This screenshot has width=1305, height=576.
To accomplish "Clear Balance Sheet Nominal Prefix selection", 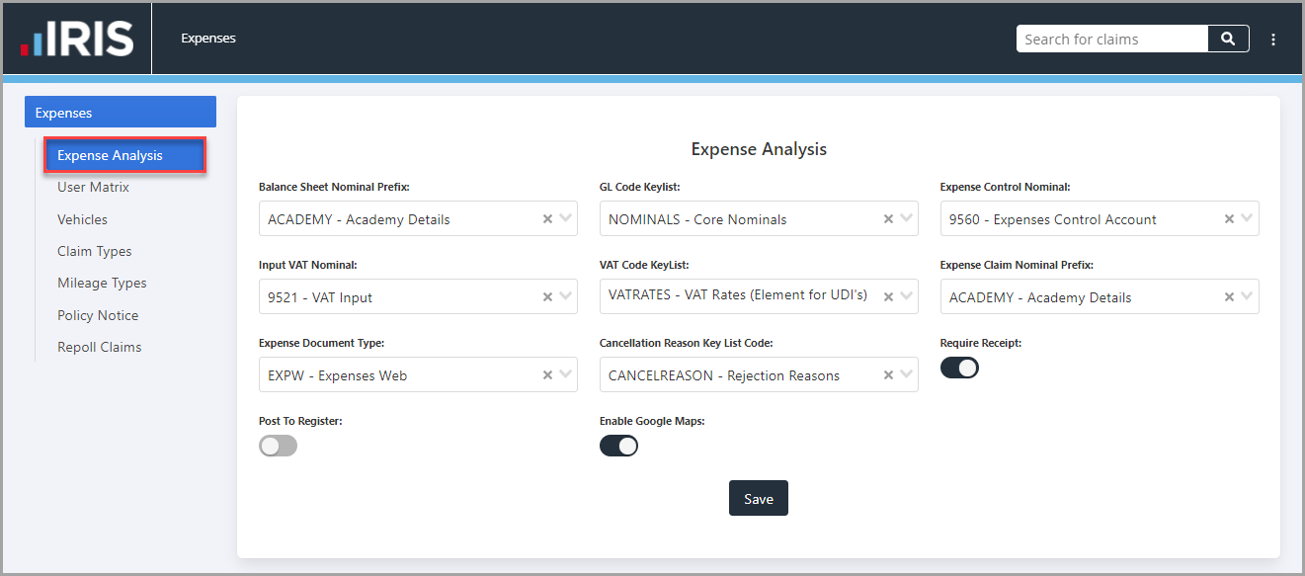I will [x=547, y=219].
